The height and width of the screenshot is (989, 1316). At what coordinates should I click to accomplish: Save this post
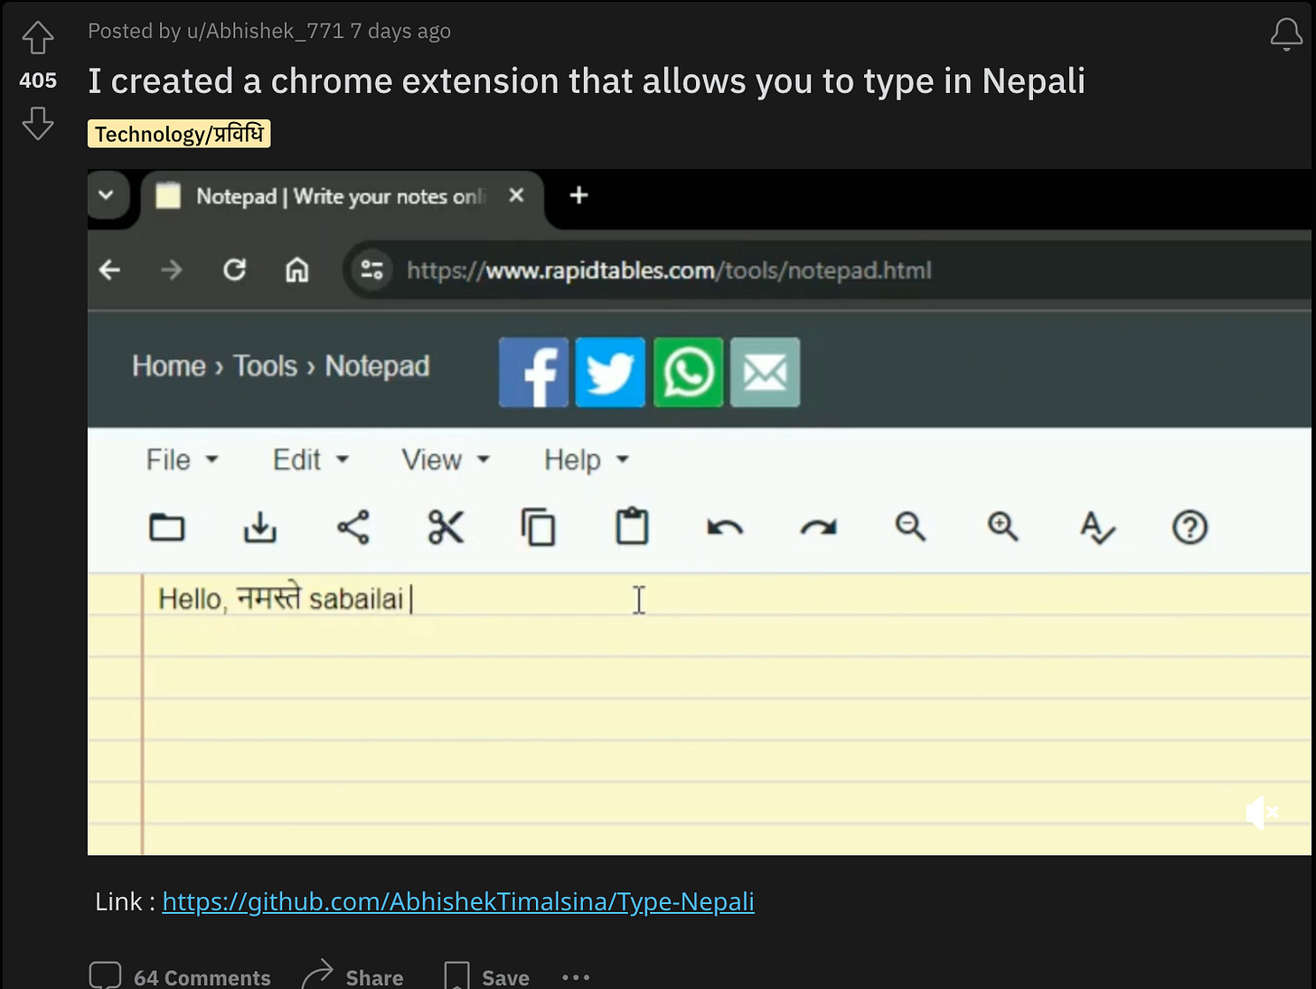pos(486,976)
